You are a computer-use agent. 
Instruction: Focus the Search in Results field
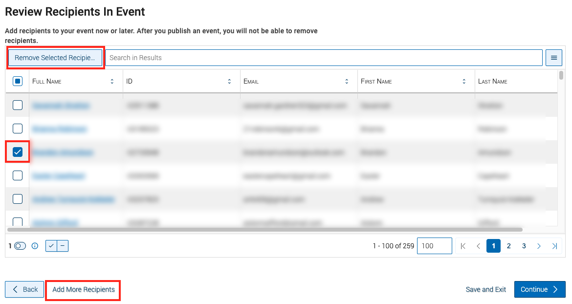coord(324,58)
